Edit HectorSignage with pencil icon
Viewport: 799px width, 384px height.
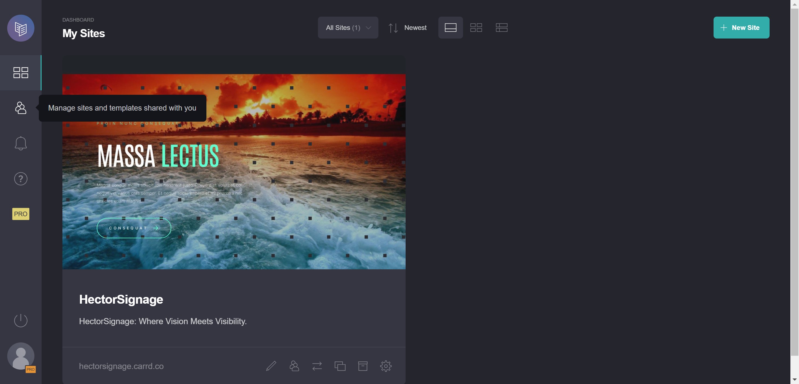point(271,366)
